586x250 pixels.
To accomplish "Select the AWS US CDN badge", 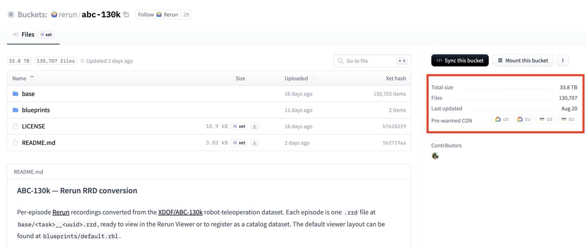I will (545, 119).
